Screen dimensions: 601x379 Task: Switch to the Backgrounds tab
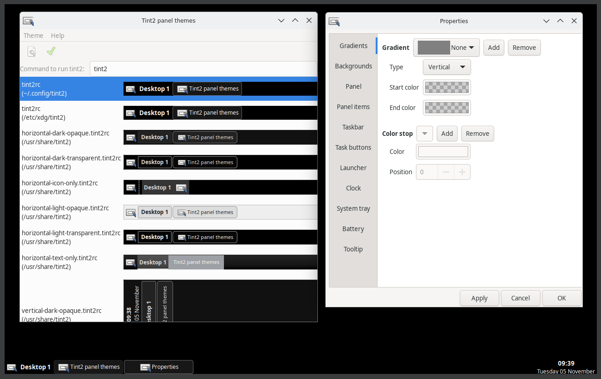[353, 66]
